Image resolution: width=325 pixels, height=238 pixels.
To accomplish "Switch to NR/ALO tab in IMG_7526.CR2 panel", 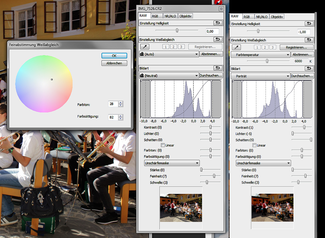I will click(171, 16).
